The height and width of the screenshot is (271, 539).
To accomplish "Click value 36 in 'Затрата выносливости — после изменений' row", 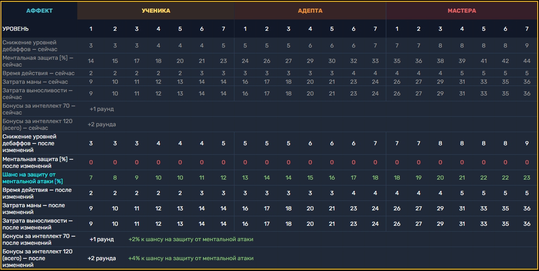I will tap(527, 224).
